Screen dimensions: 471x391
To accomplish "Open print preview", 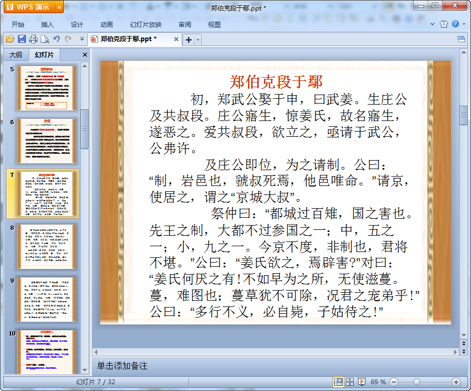I will point(45,39).
